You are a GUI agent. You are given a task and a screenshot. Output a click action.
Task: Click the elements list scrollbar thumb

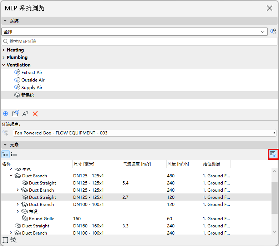click(x=274, y=198)
